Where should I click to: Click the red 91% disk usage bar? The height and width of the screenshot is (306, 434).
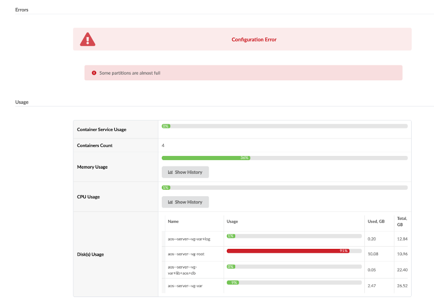click(x=288, y=251)
